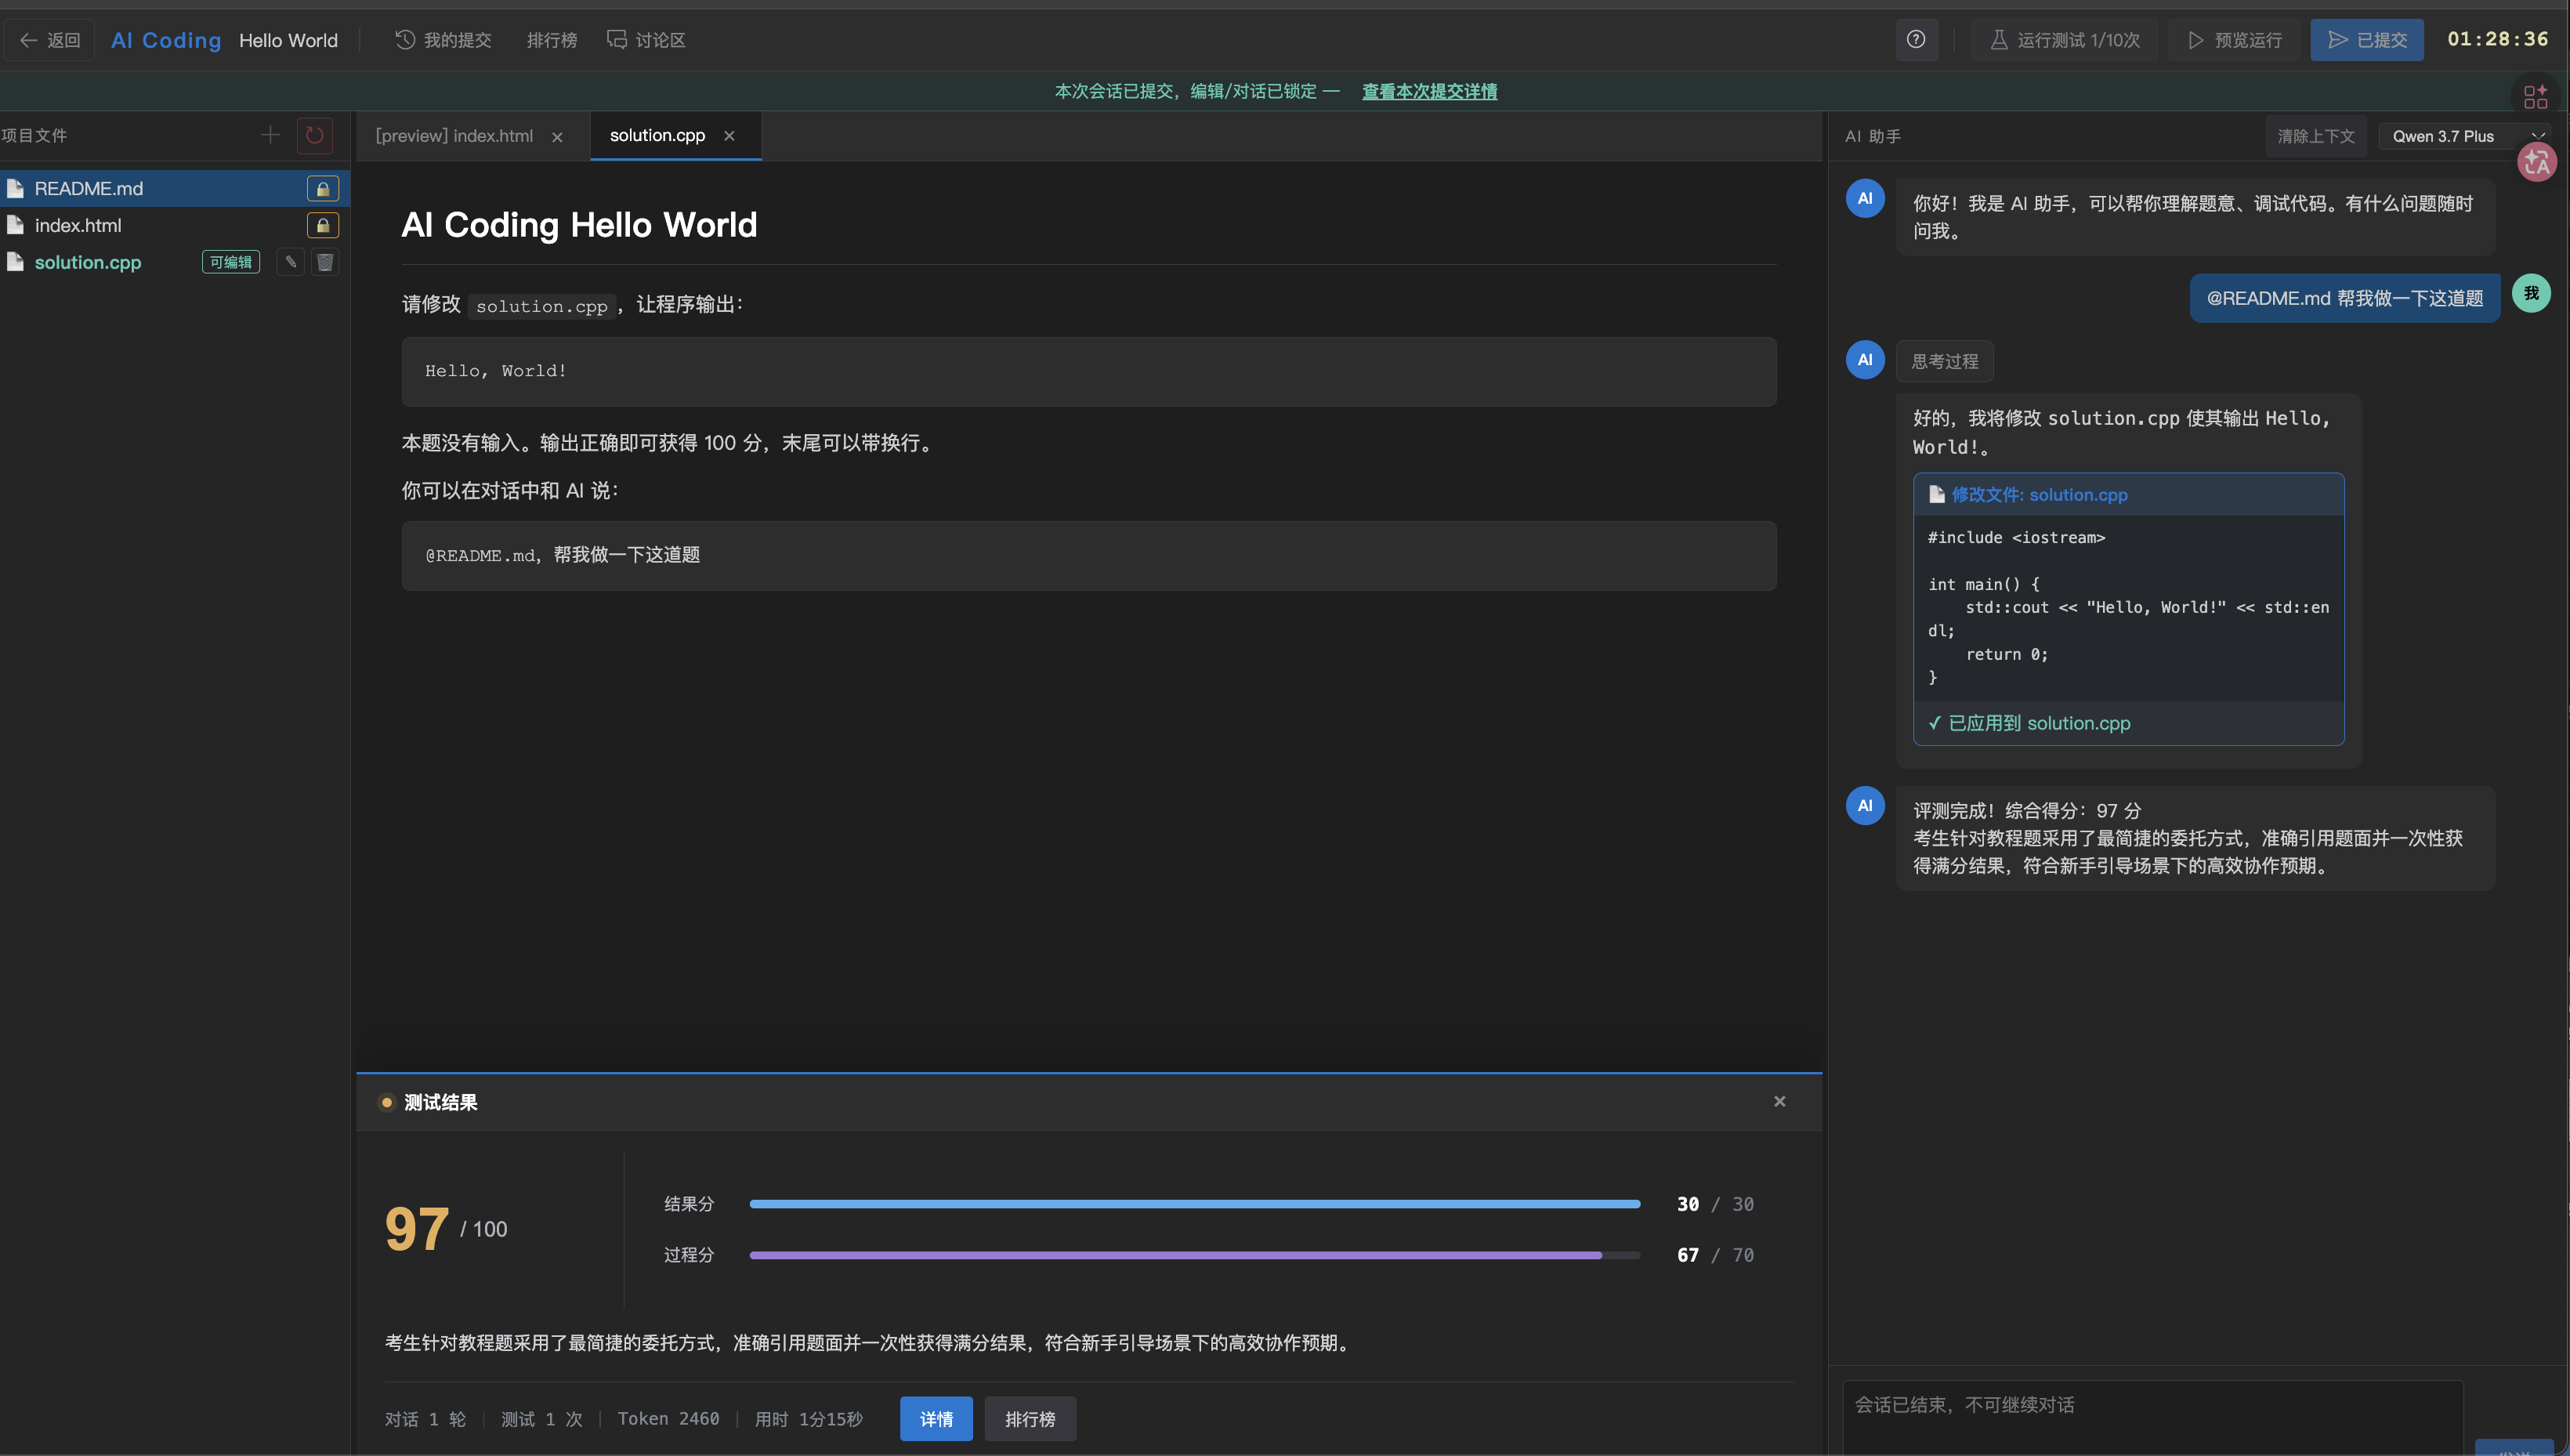Click the 过程分 progress bar
Screen dimensions: 2570x1456
(x=1195, y=1254)
